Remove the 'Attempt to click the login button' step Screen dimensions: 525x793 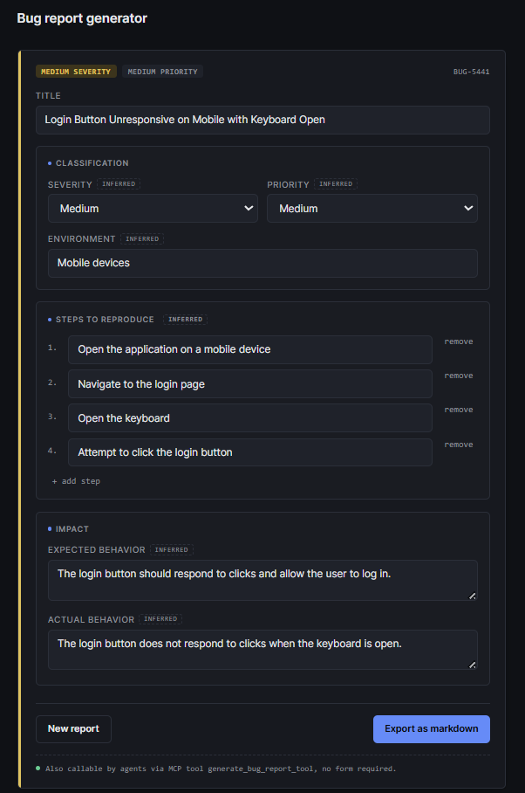(459, 445)
